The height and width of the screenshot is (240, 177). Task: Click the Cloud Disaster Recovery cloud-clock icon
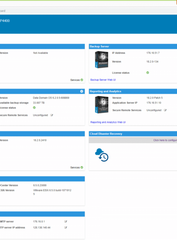tap(102, 155)
